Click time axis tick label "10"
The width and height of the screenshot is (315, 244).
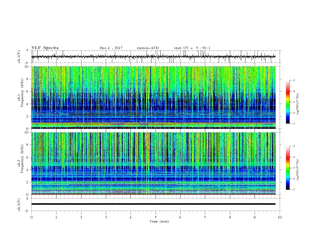[280, 217]
